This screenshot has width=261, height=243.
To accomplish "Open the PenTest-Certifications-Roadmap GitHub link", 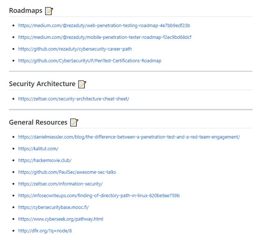I will tap(90, 61).
